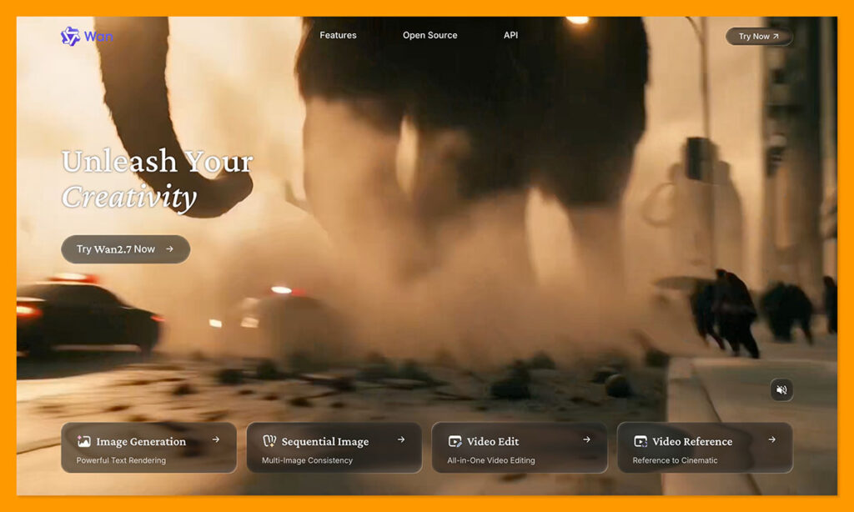Viewport: 854px width, 512px height.
Task: Go to the API nav link
Action: click(510, 35)
